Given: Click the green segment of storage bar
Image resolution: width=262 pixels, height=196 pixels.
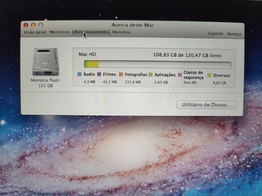Looking at the screenshot, I should [x=86, y=64].
